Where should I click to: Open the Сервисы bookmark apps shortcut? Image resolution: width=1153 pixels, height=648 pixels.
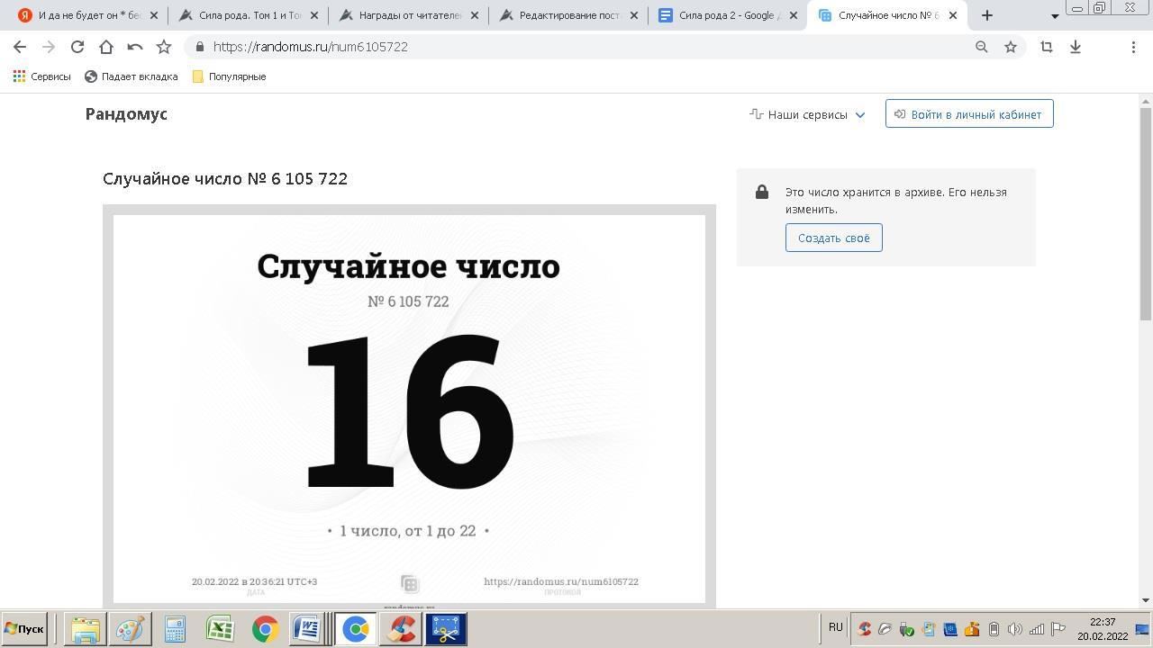click(x=41, y=76)
